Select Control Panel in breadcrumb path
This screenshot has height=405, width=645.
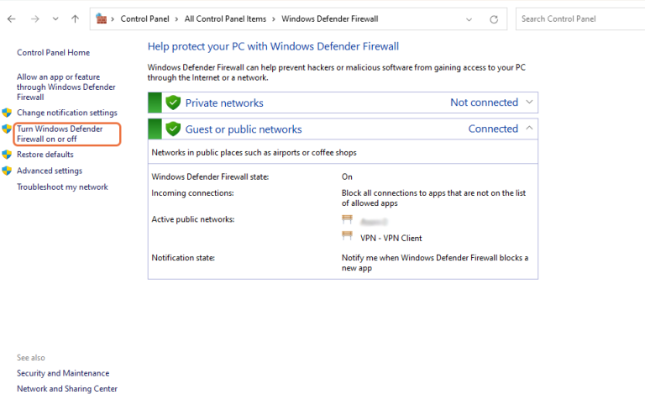[x=146, y=18]
